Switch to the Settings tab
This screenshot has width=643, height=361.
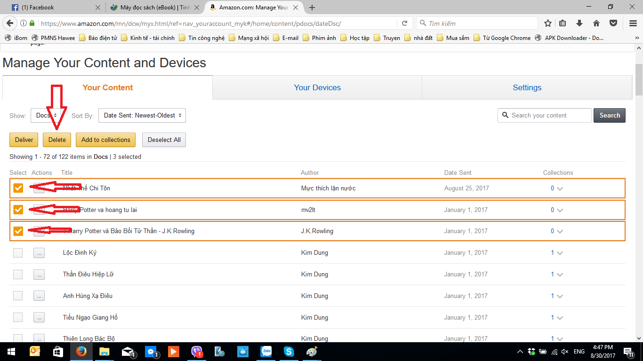[x=527, y=87]
